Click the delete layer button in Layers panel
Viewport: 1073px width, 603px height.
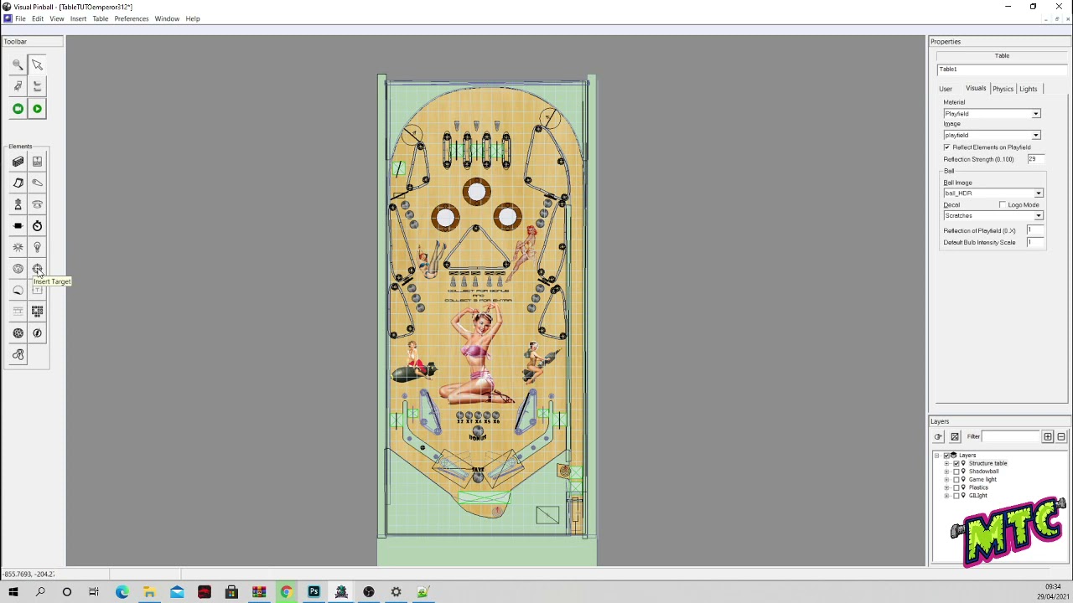[x=955, y=436]
